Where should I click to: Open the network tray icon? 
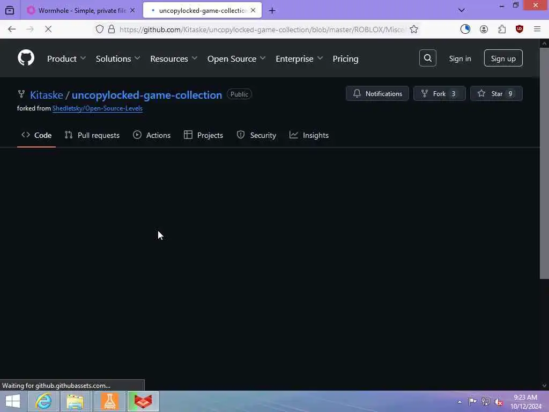(x=485, y=401)
